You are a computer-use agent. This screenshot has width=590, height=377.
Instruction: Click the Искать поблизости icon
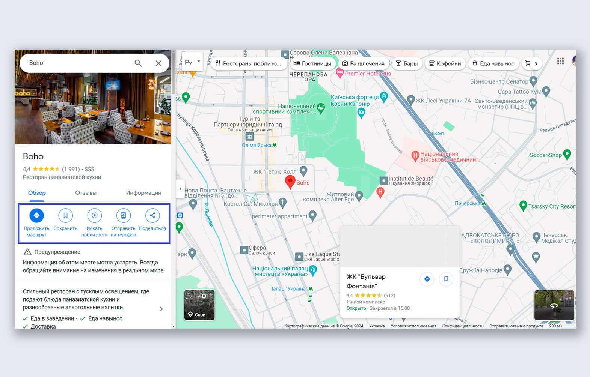(x=95, y=215)
